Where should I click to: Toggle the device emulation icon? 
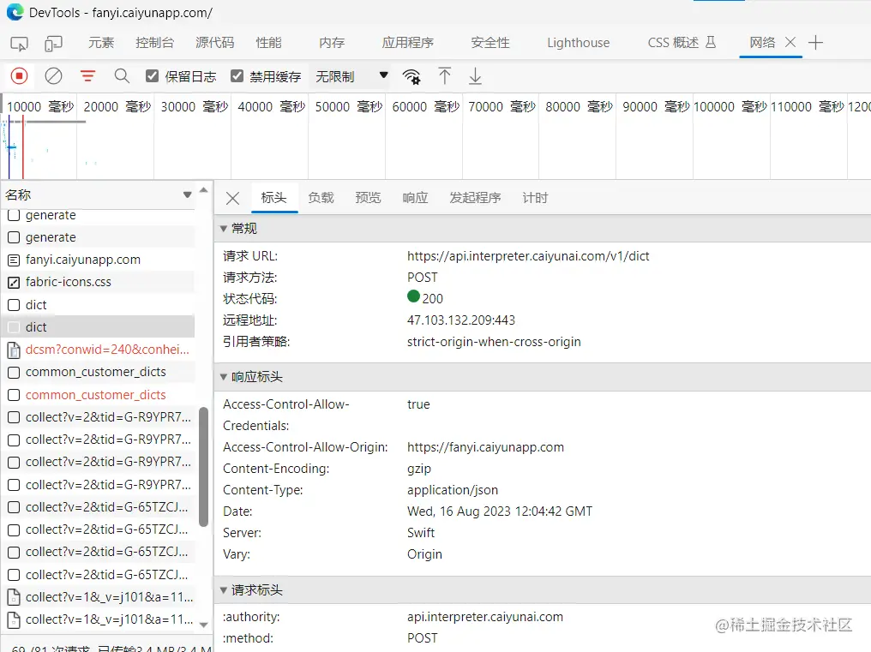tap(53, 44)
